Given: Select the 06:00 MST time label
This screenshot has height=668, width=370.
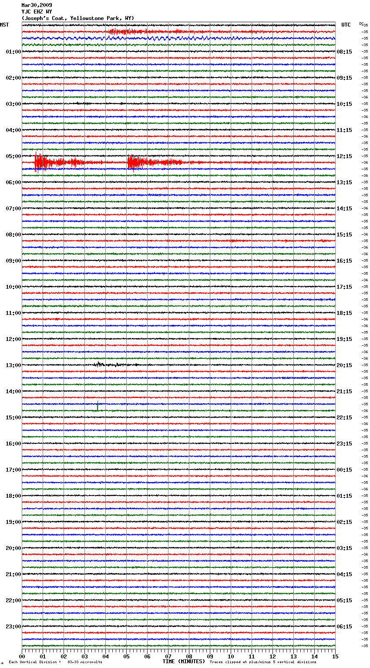Looking at the screenshot, I should 13,182.
